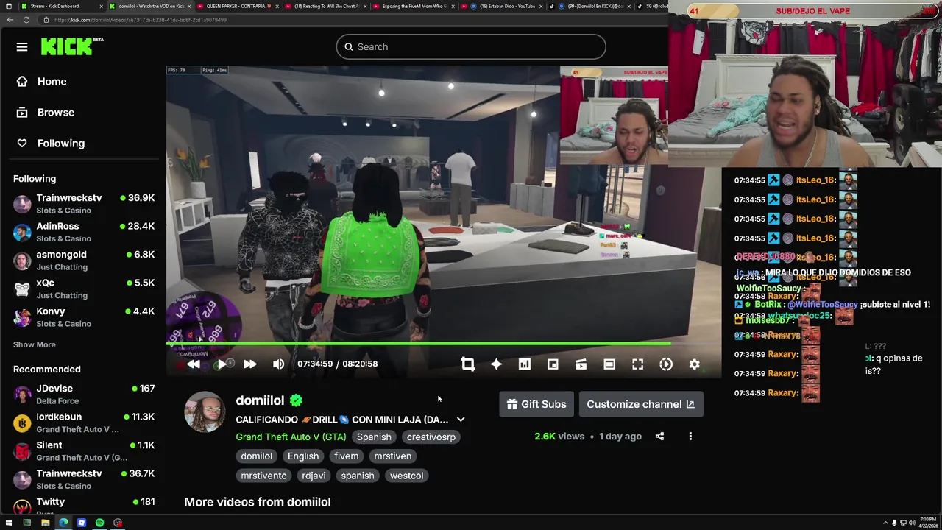Click the clip crop icon
This screenshot has height=530, width=942.
[x=467, y=364]
